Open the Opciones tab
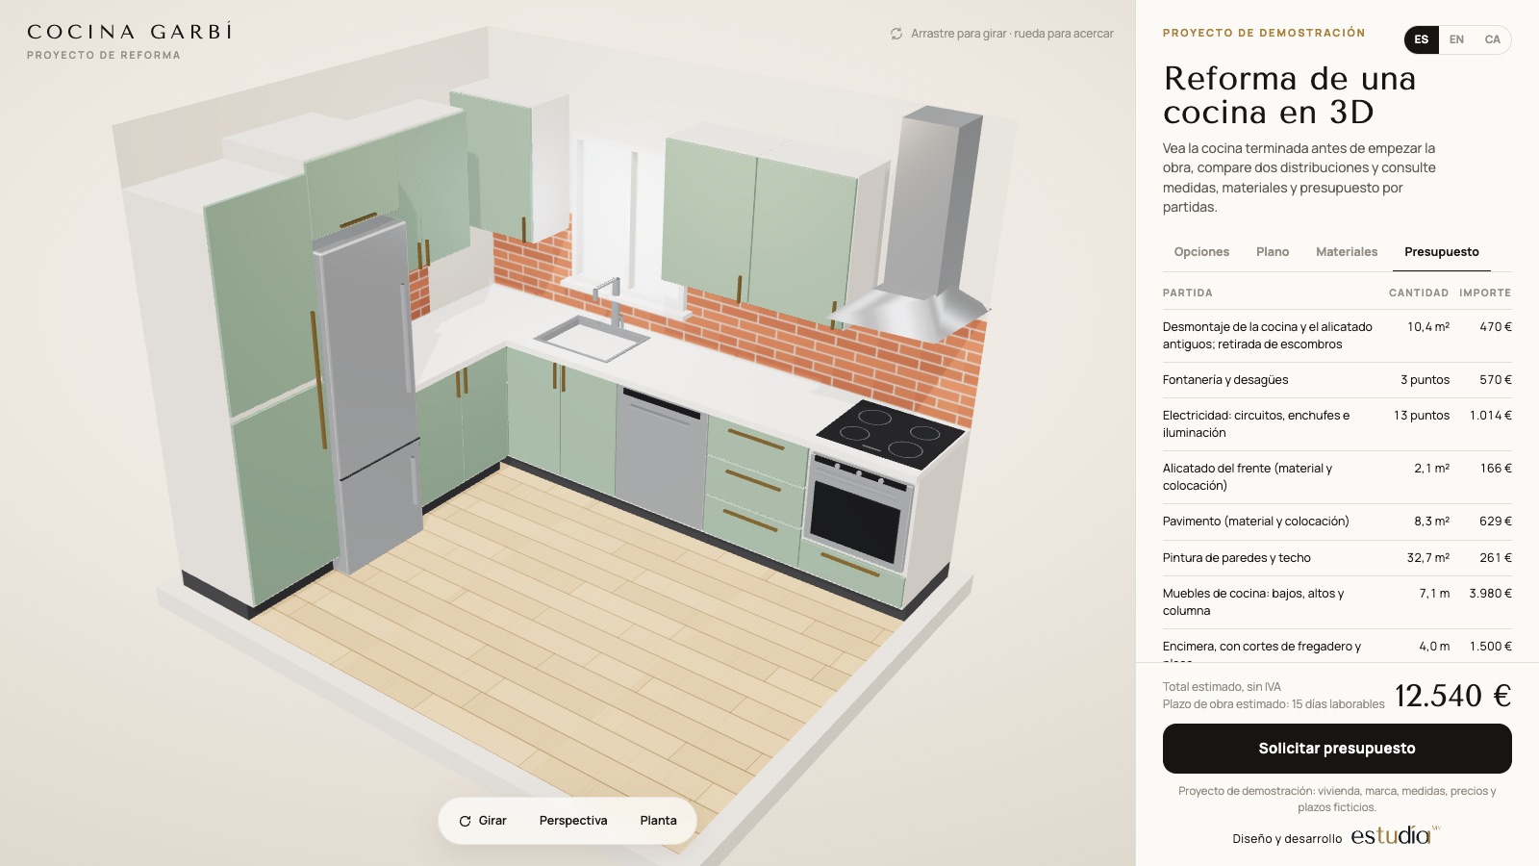Image resolution: width=1539 pixels, height=866 pixels. pos(1201,252)
